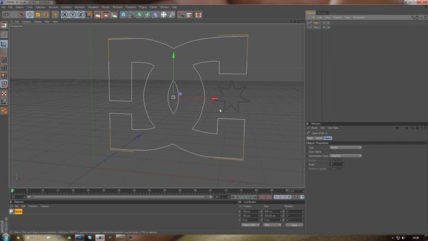Toggle visibility dots of Path 2
Image resolution: width=428 pixels, height=241 pixels.
[x=324, y=27]
